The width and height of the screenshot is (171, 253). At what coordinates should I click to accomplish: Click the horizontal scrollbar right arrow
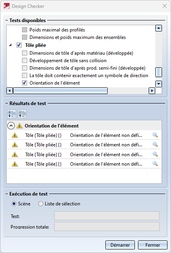click(x=152, y=90)
